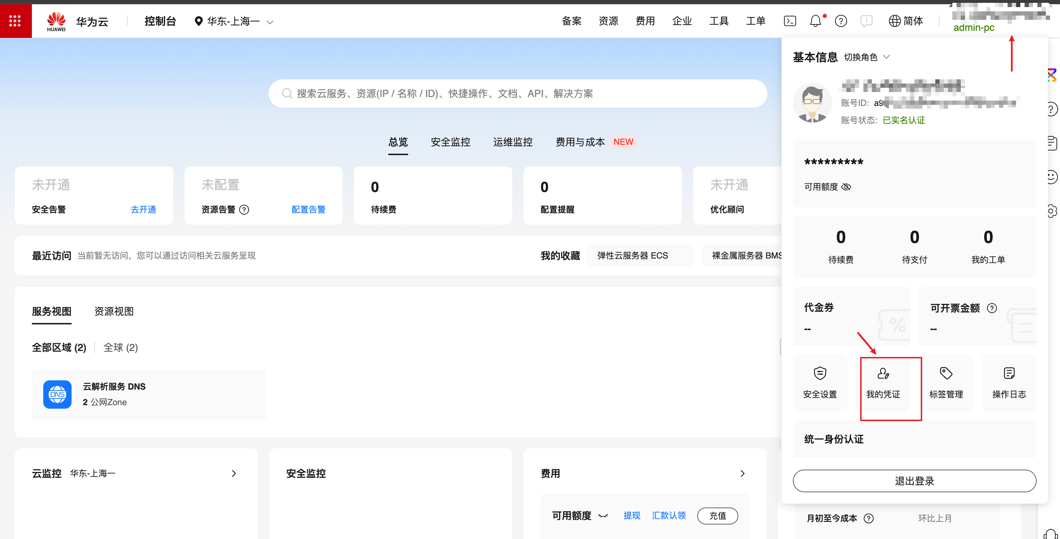Click the 安全设置 shield icon
The height and width of the screenshot is (539, 1060).
820,374
